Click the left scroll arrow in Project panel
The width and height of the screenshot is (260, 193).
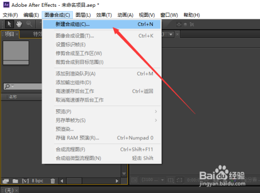click(x=62, y=181)
